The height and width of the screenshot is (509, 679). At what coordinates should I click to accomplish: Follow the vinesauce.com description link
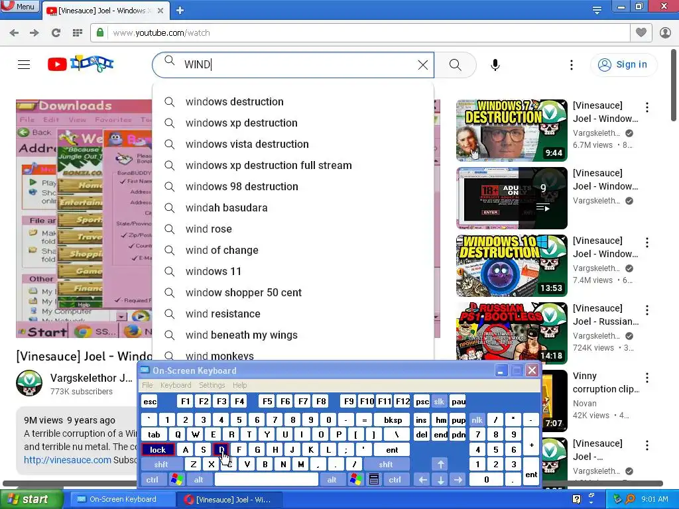(x=68, y=460)
